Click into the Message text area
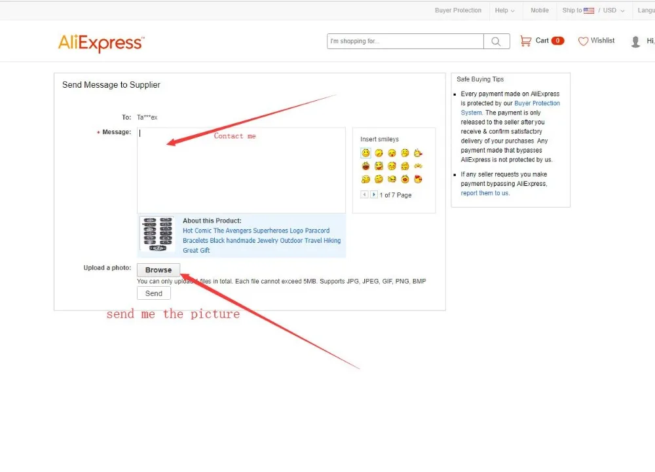The height and width of the screenshot is (472, 655). [x=241, y=170]
